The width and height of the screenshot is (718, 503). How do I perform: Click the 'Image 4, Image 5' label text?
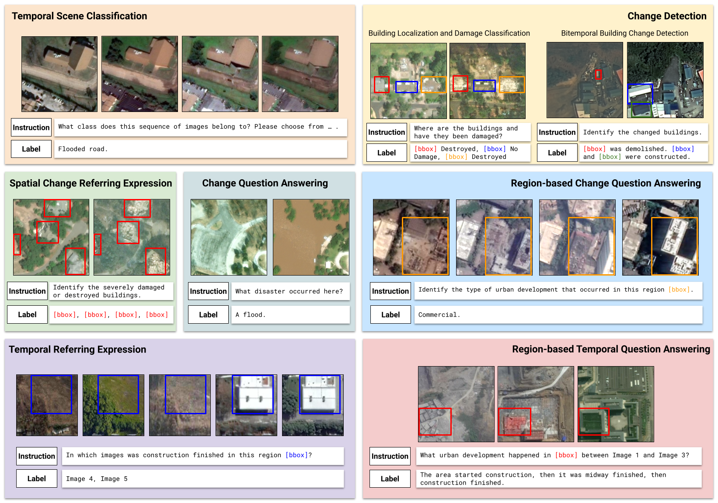97,479
